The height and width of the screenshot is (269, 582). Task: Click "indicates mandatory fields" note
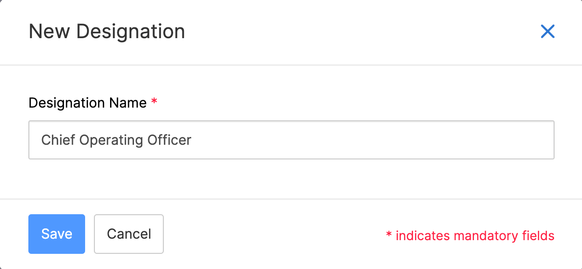click(474, 236)
